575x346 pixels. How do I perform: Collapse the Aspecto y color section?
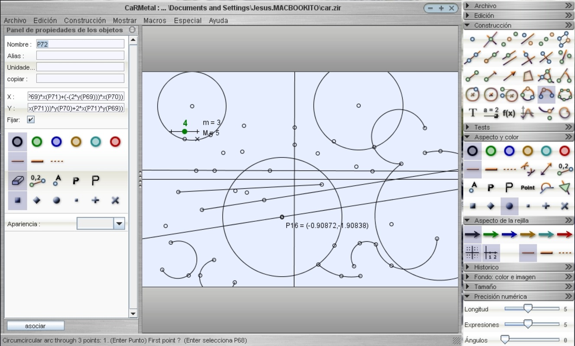[x=519, y=137]
